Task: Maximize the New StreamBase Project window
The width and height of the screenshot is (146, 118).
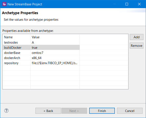Action: [127, 4]
